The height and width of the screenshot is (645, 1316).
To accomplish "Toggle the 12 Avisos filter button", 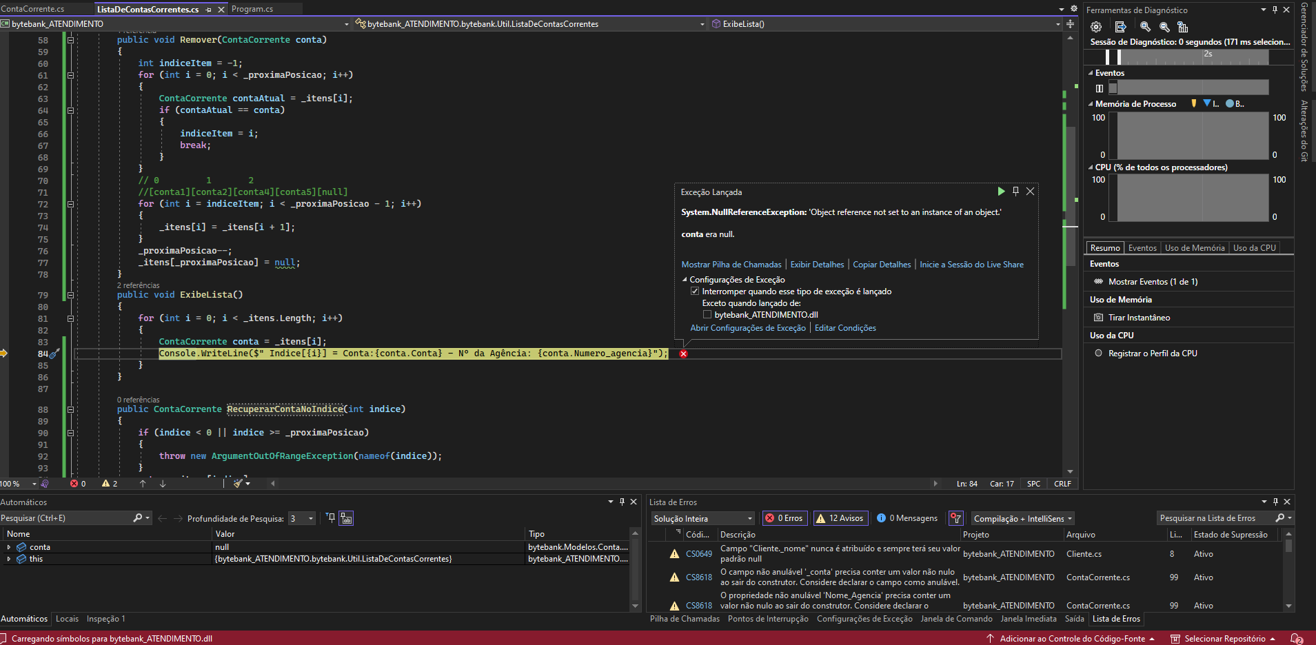I will 840,518.
